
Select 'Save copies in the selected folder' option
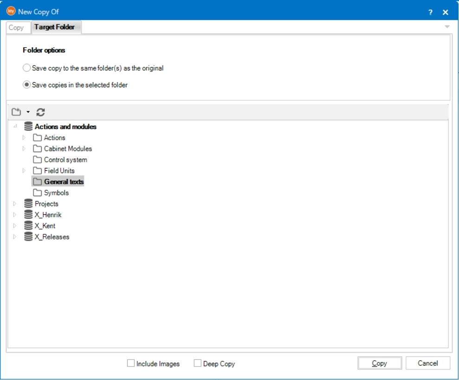[x=27, y=85]
